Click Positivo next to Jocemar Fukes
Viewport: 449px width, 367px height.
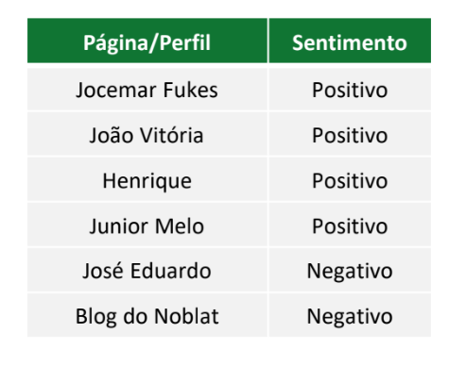350,91
